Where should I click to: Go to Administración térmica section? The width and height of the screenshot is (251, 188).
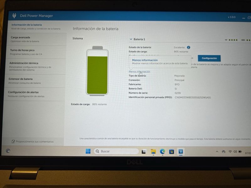coord(35,66)
